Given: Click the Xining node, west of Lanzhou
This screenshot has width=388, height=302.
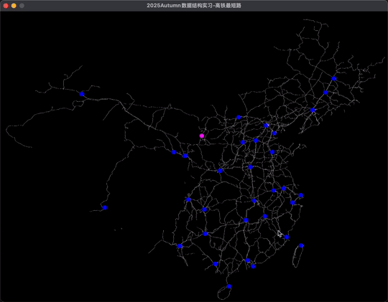Looking at the screenshot, I should pos(174,152).
